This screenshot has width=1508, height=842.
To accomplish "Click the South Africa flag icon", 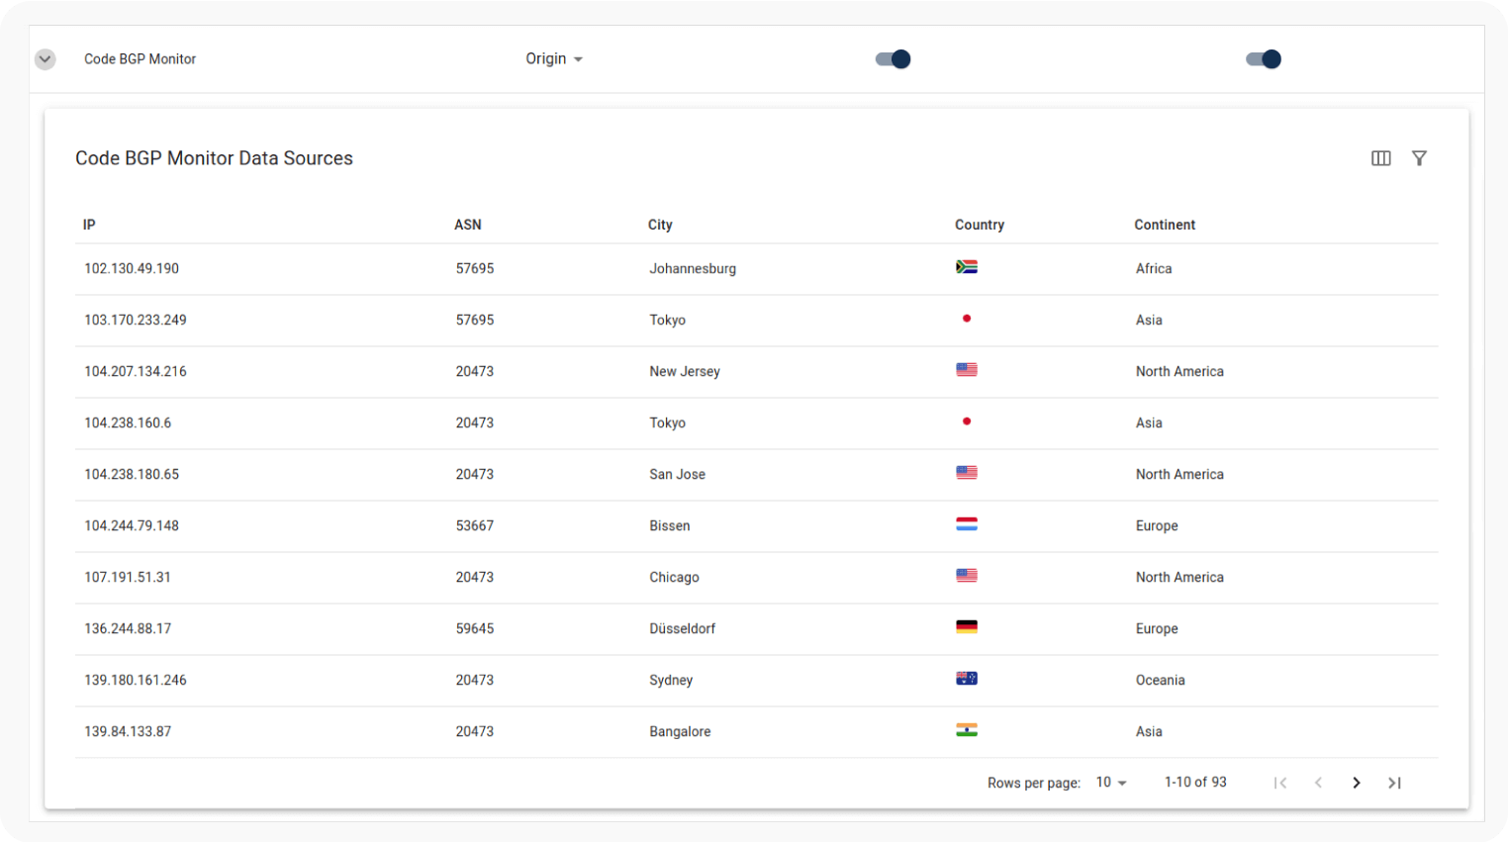I will [x=967, y=267].
